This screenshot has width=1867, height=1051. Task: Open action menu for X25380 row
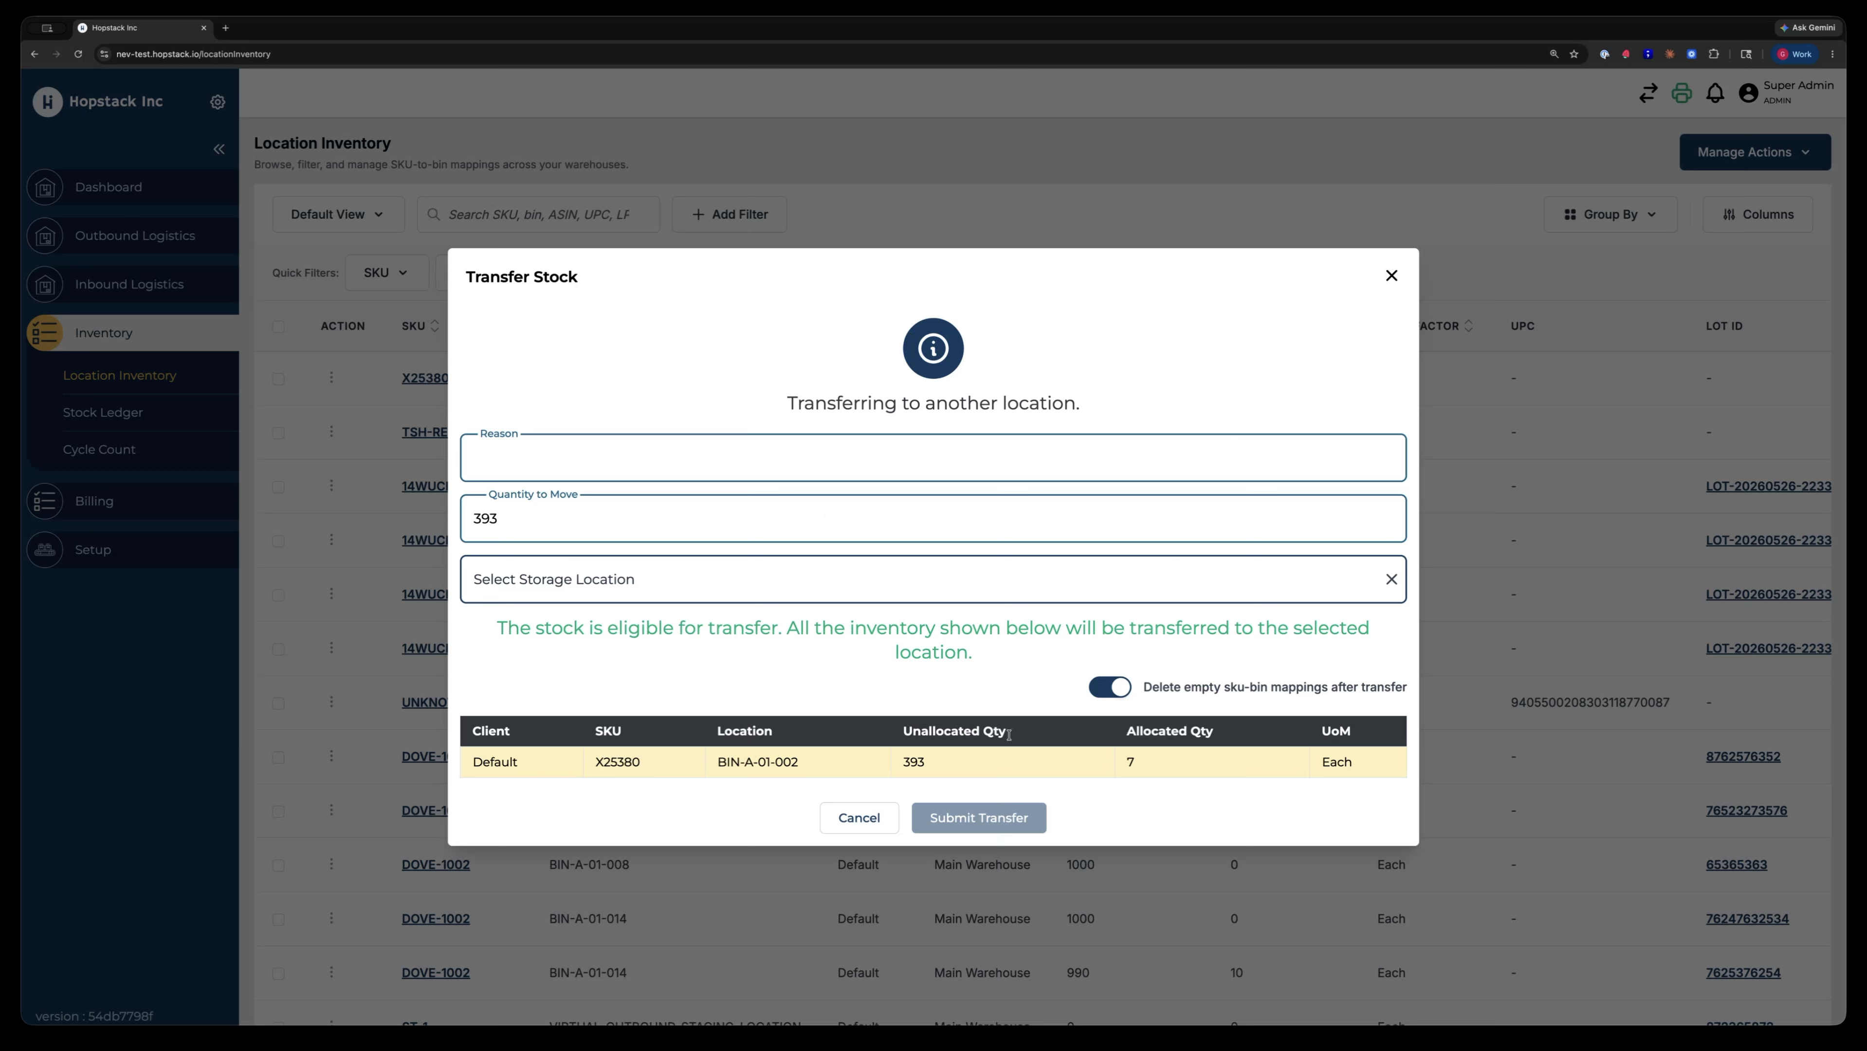(331, 378)
